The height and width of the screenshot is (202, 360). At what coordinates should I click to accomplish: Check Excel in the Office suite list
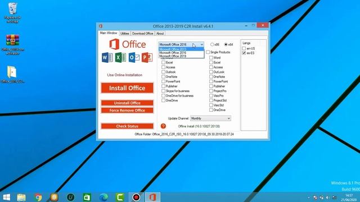[x=164, y=62]
